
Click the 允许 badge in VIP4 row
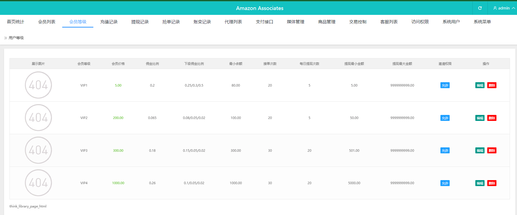click(x=445, y=183)
